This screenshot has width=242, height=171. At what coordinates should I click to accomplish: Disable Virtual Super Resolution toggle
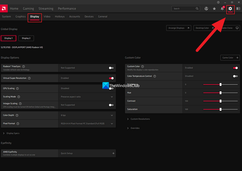111,78
